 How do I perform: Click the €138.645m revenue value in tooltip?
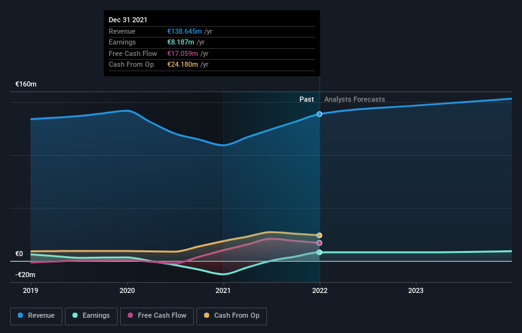point(184,31)
